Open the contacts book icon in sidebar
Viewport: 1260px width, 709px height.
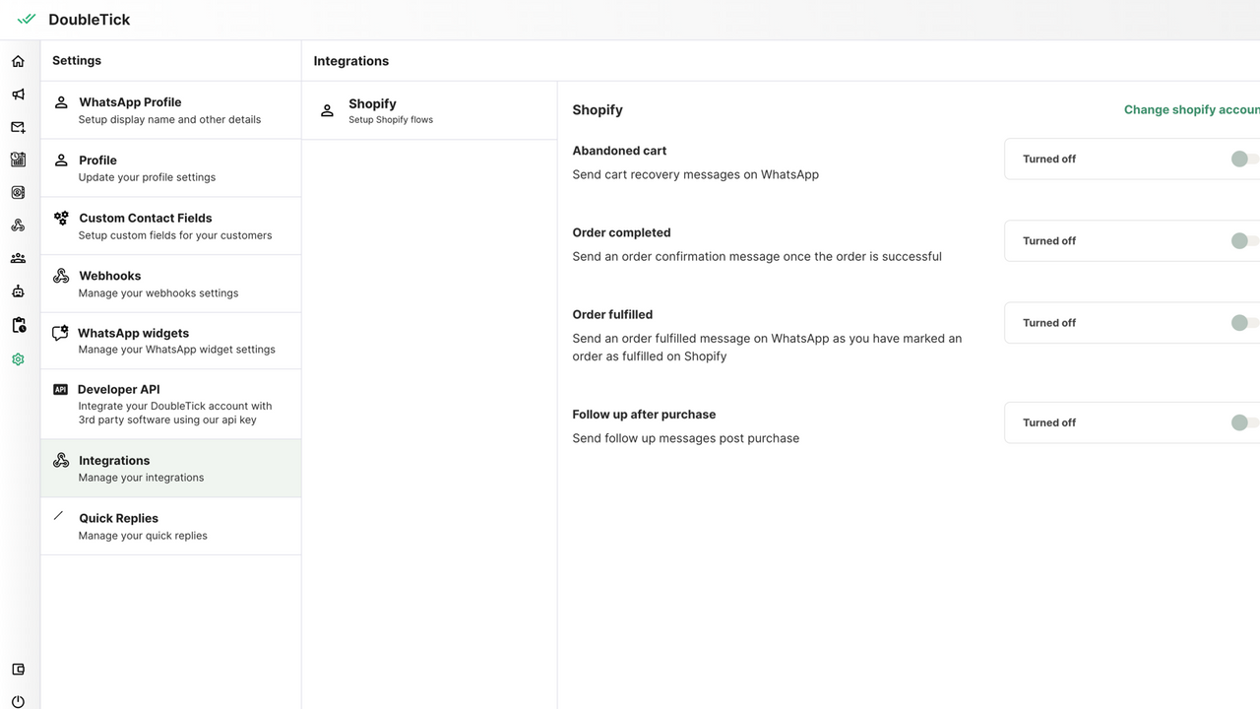(18, 192)
